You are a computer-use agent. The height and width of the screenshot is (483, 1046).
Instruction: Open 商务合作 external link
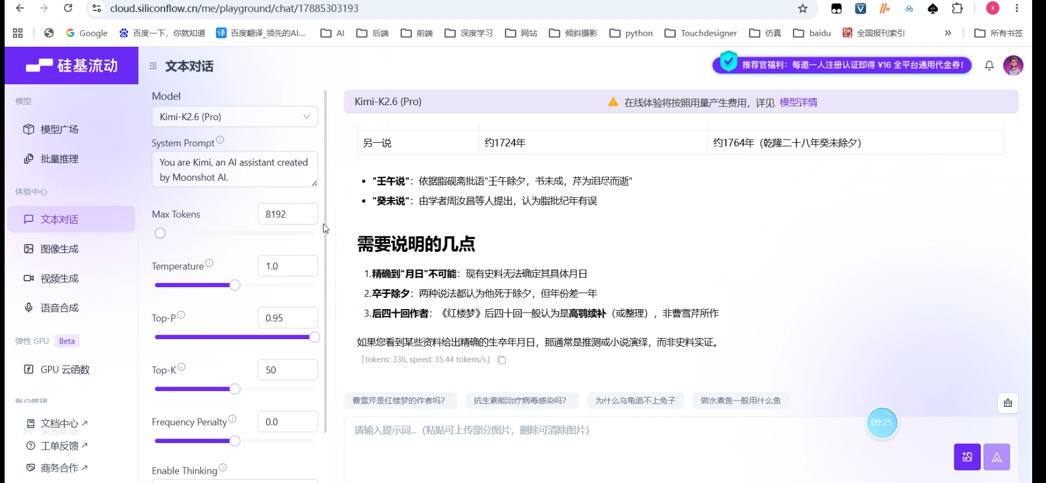click(57, 468)
